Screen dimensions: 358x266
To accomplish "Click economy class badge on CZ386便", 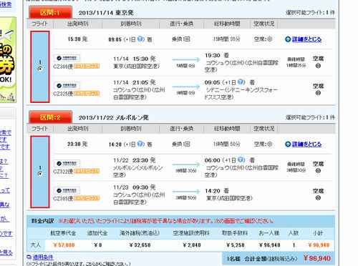I will point(87,66).
